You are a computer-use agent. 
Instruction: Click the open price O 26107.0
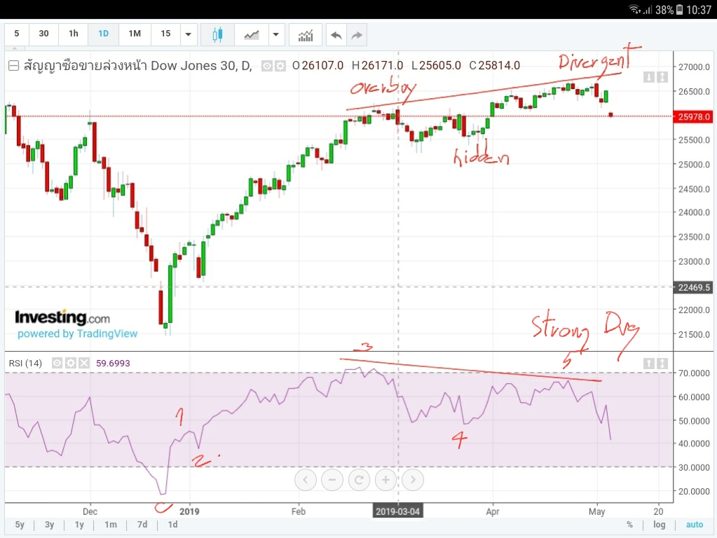coord(317,66)
